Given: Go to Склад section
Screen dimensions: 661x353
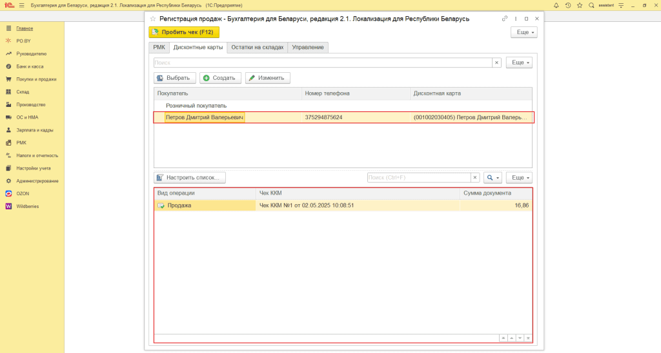Looking at the screenshot, I should coord(23,91).
